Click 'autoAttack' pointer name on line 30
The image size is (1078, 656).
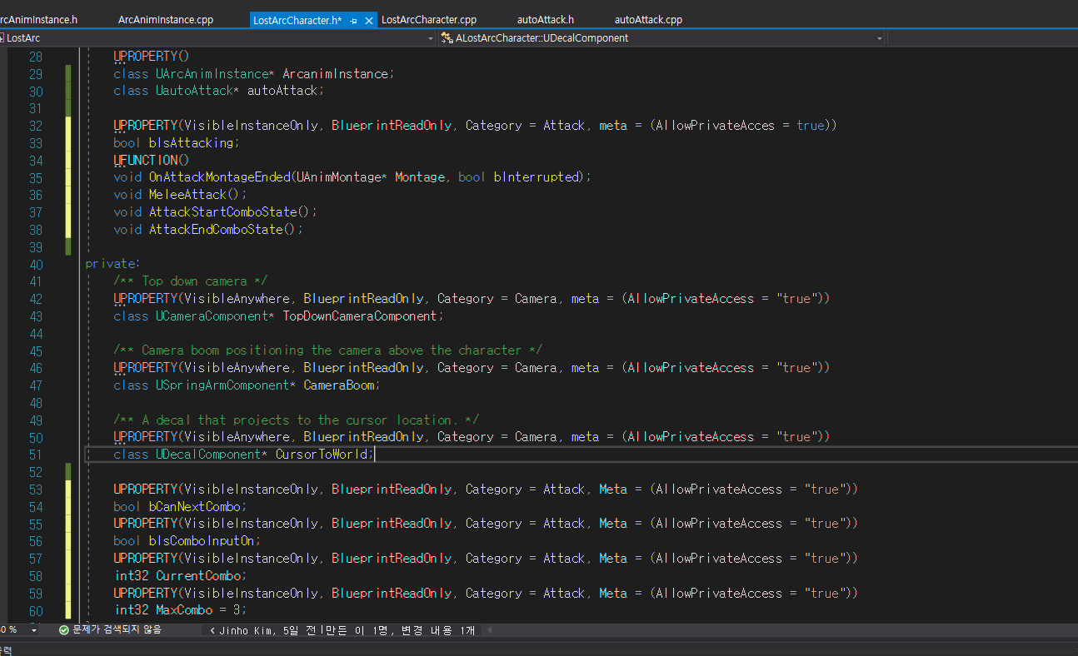point(282,91)
